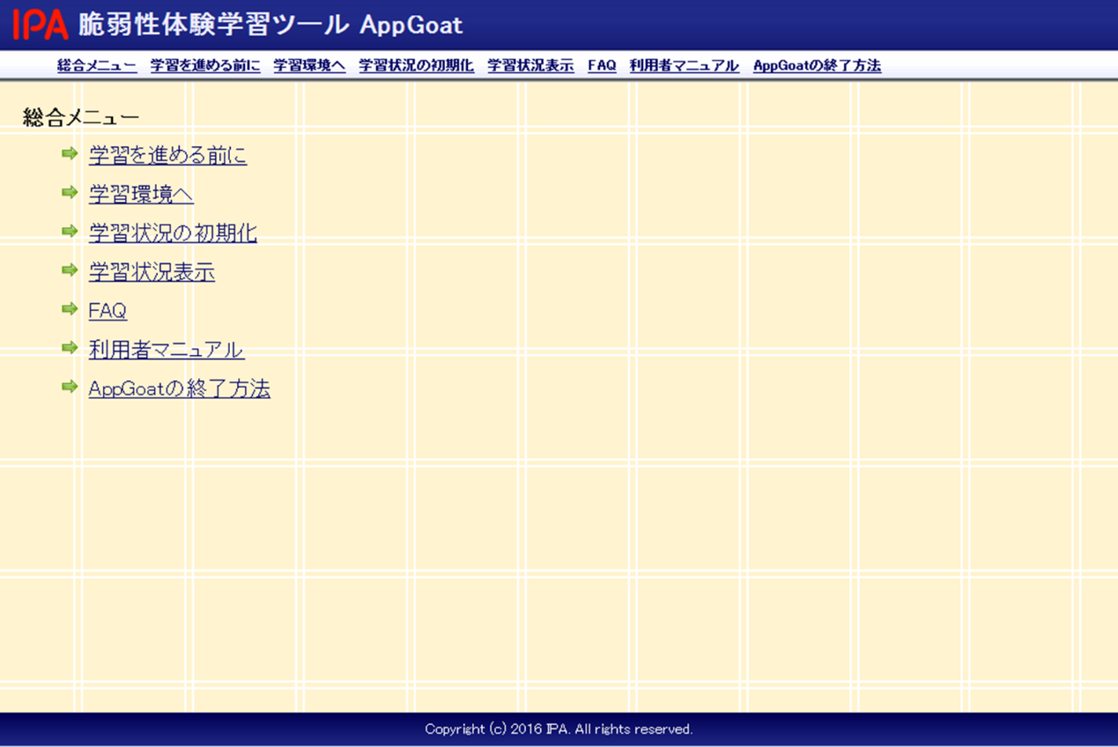Viewport: 1118px width, 747px height.
Task: Click the IPA logo in the header
Action: pos(41,25)
